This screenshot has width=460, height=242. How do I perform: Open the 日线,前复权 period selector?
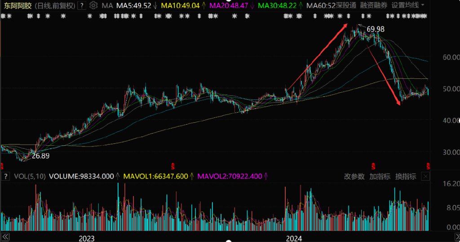click(x=55, y=5)
